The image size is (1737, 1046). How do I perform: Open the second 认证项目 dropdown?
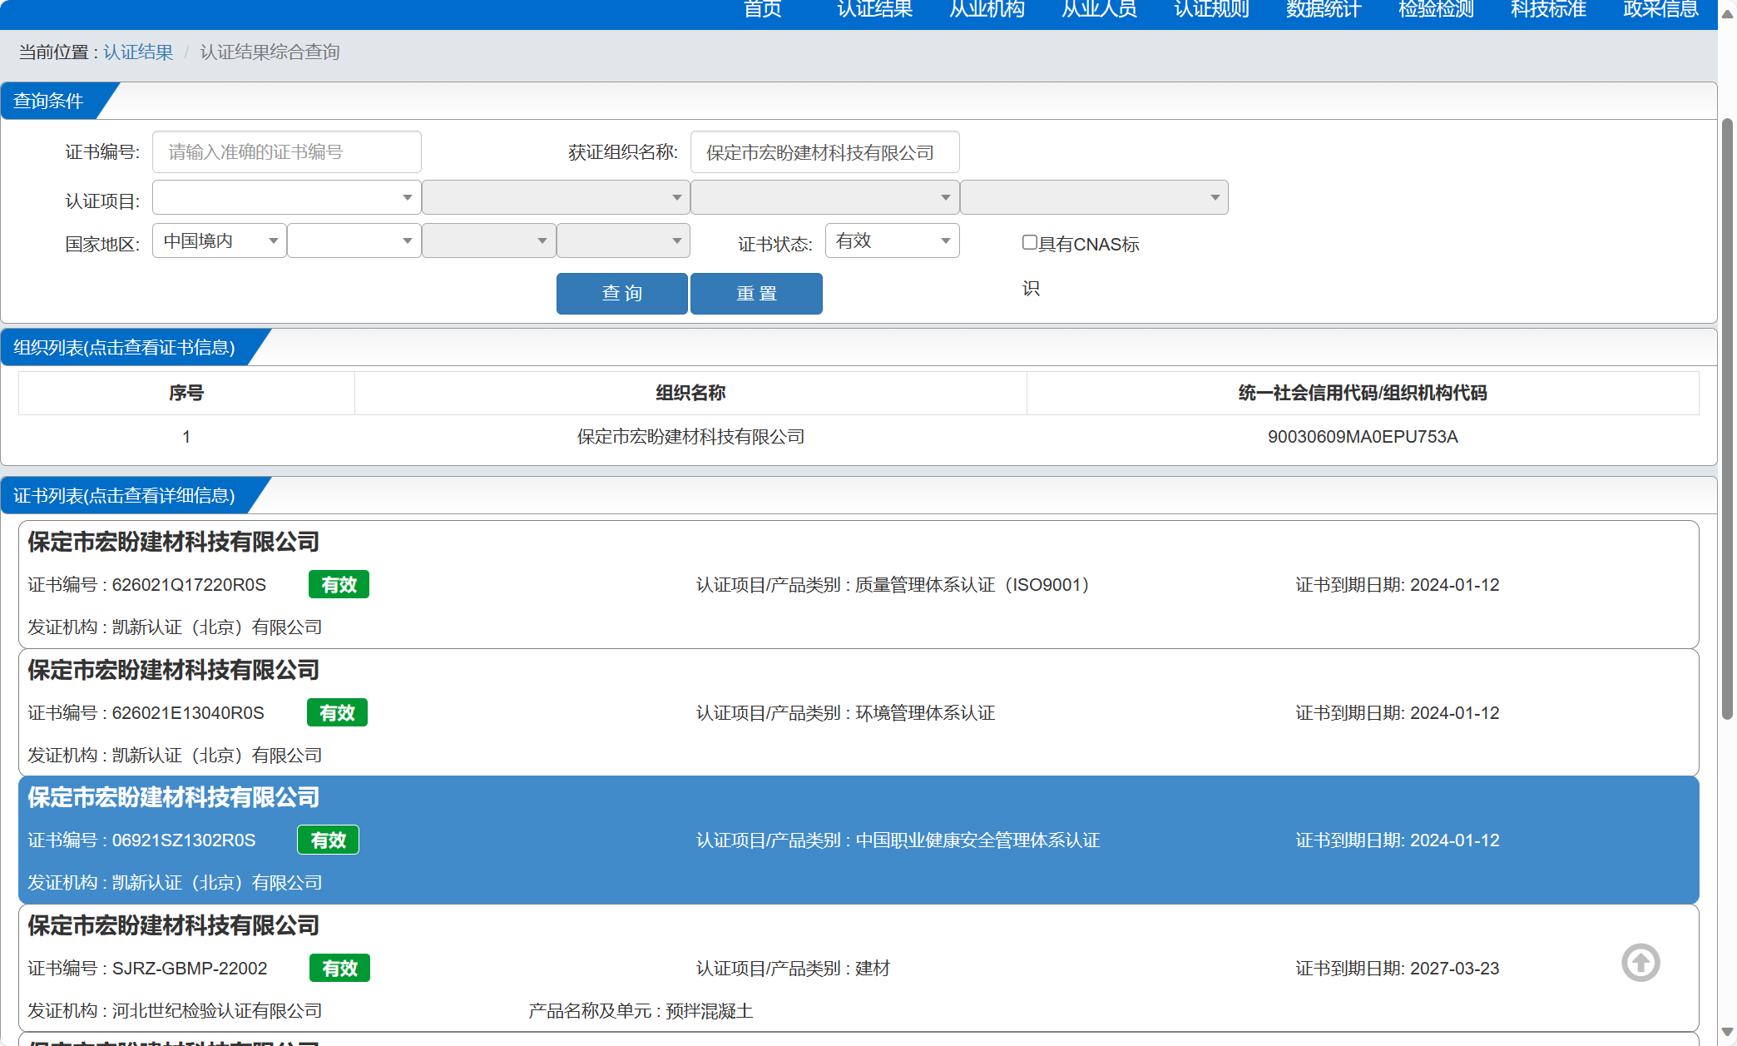coord(556,197)
